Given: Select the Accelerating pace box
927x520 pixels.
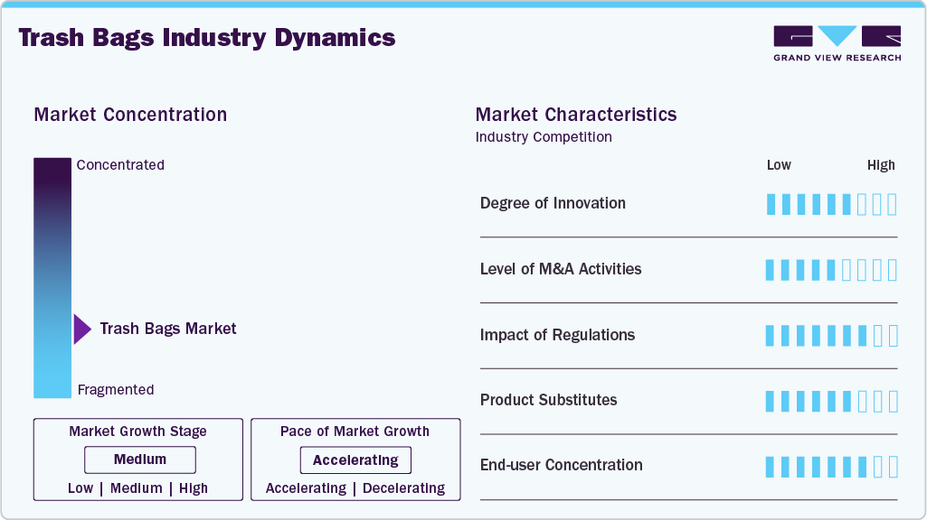Looking at the screenshot, I should click(355, 460).
